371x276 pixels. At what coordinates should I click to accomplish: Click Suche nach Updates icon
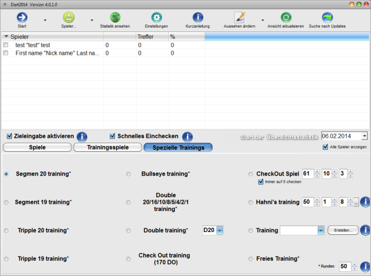coord(327,17)
